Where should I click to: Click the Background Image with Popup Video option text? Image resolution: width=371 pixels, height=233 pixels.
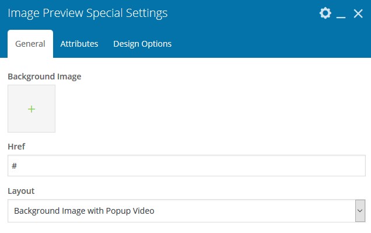84,211
